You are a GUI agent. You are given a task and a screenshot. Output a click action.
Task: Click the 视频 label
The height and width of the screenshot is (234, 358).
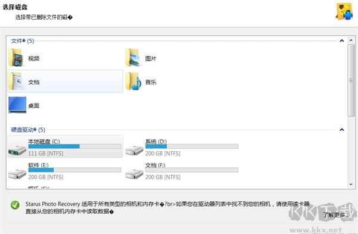pos(34,58)
